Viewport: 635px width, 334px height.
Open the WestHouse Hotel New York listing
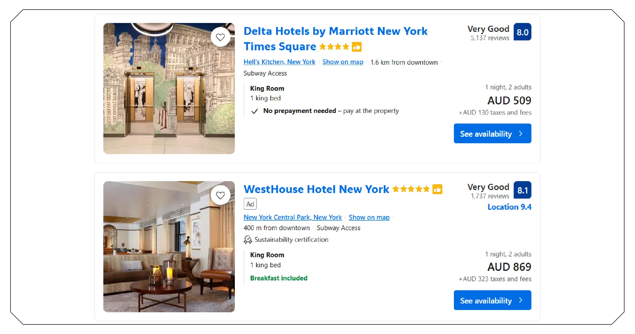pos(316,189)
